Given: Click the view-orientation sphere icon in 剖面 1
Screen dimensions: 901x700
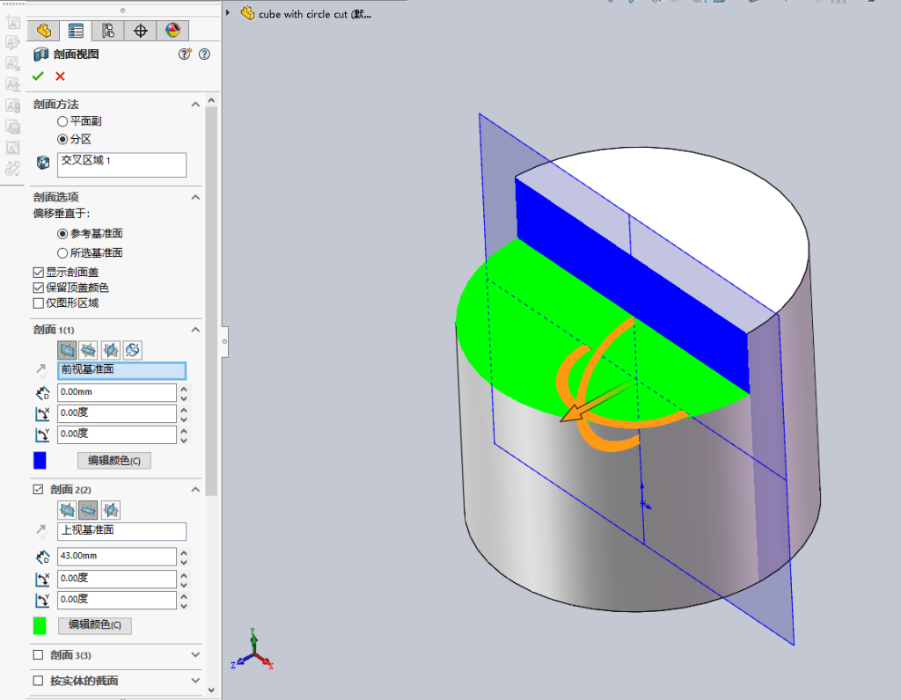Looking at the screenshot, I should (x=132, y=350).
